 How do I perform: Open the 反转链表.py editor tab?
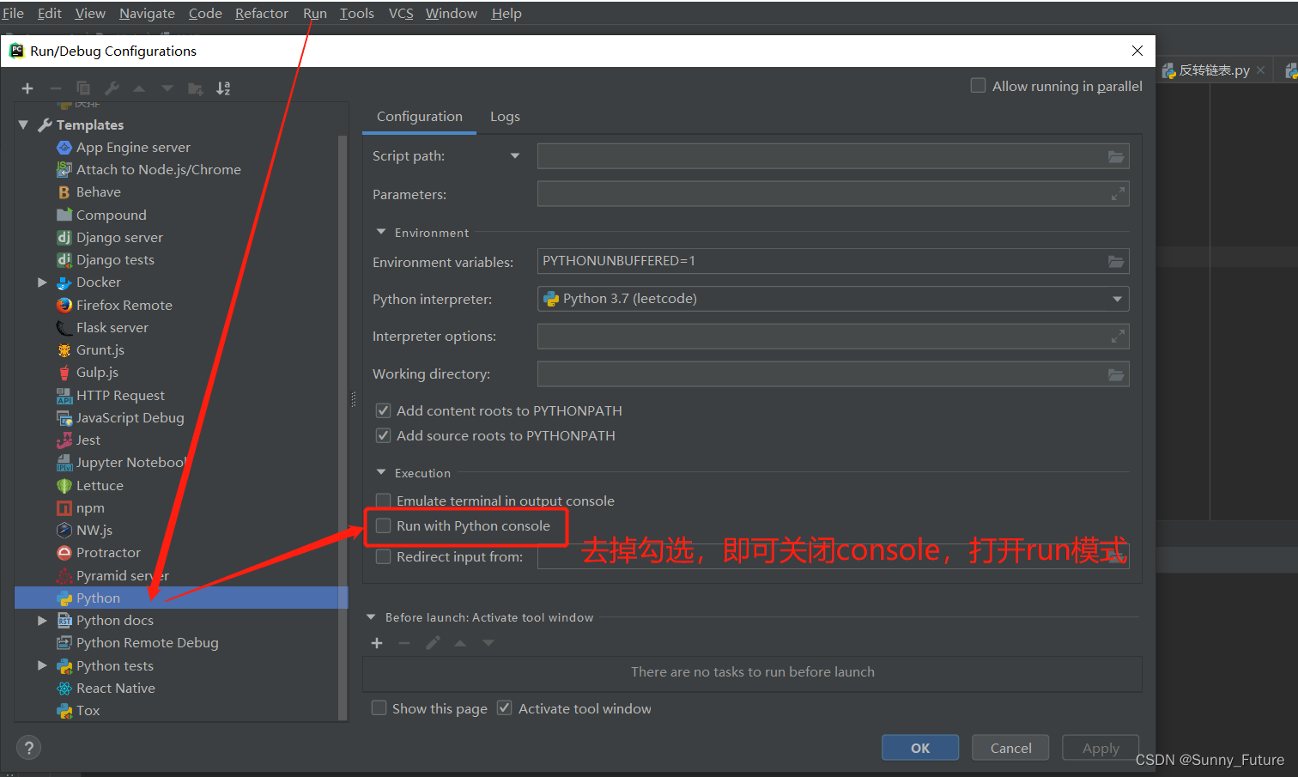pyautogui.click(x=1213, y=70)
